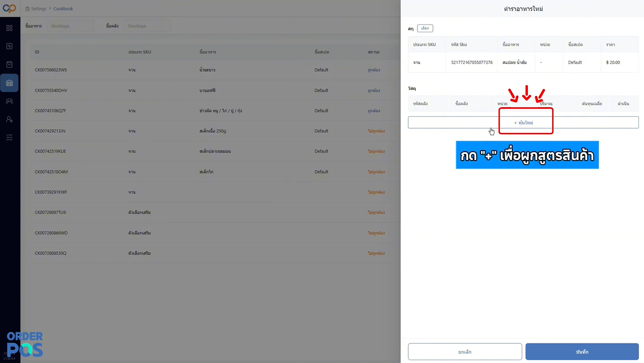Open the sliders settings icon in sidebar
Screen dimensions: 644x363
pos(9,137)
